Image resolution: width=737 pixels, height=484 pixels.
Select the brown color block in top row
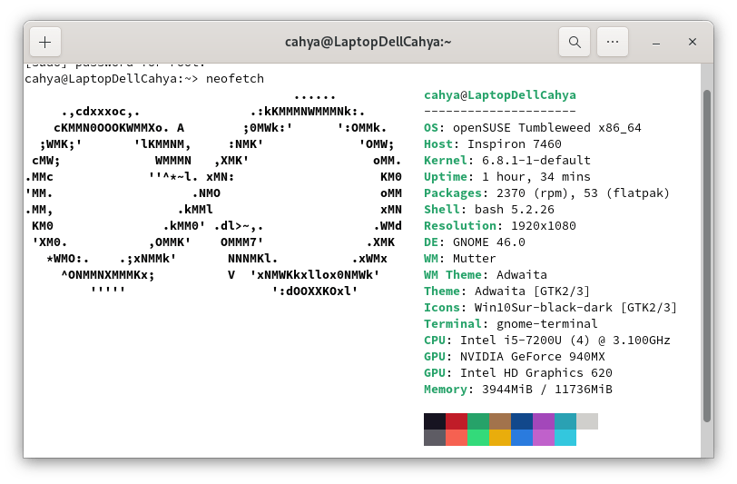coord(500,421)
